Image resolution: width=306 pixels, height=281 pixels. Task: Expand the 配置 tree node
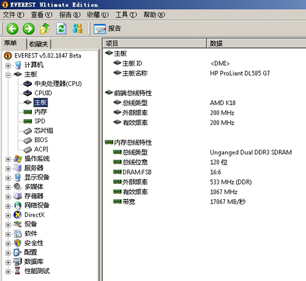[x=8, y=253]
